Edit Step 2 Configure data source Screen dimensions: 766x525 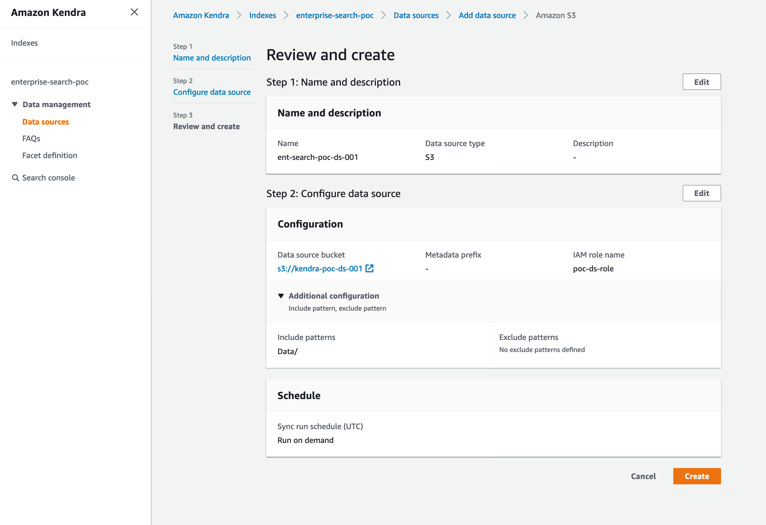[x=702, y=193]
